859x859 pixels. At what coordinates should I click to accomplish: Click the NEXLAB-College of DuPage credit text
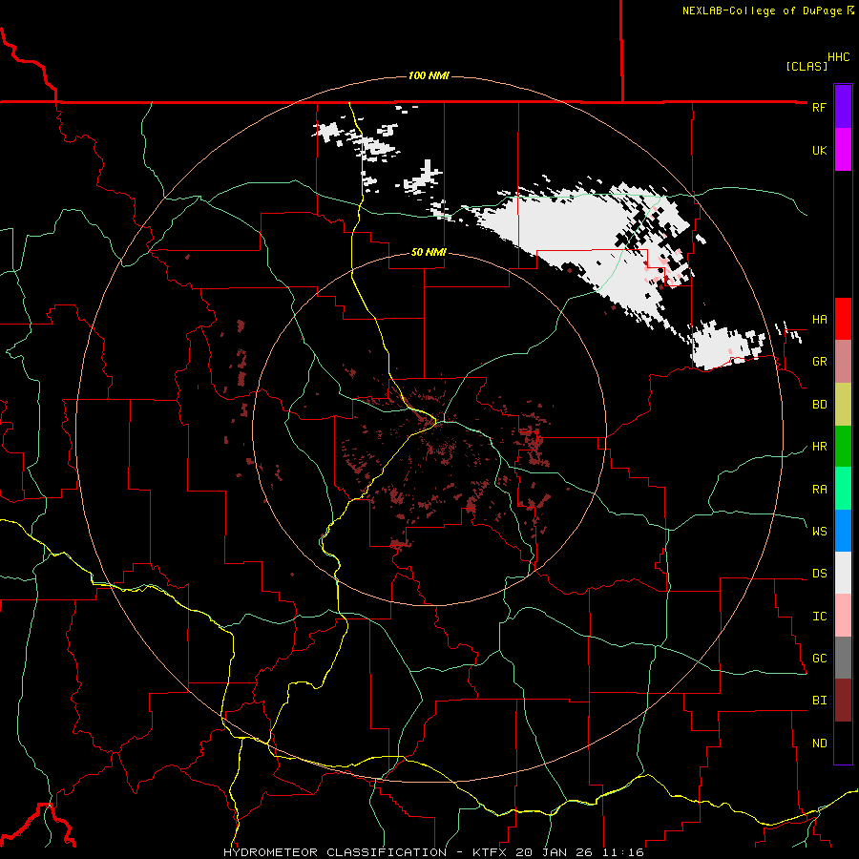(762, 10)
